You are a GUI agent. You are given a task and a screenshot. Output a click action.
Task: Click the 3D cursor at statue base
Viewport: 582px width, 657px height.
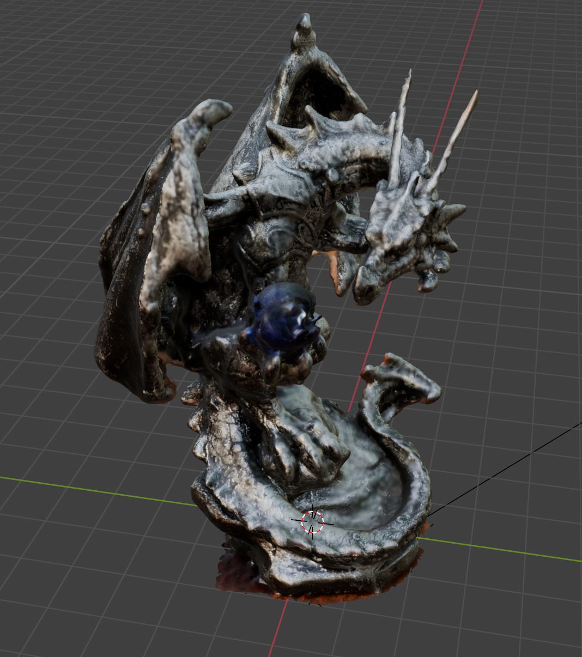312,522
